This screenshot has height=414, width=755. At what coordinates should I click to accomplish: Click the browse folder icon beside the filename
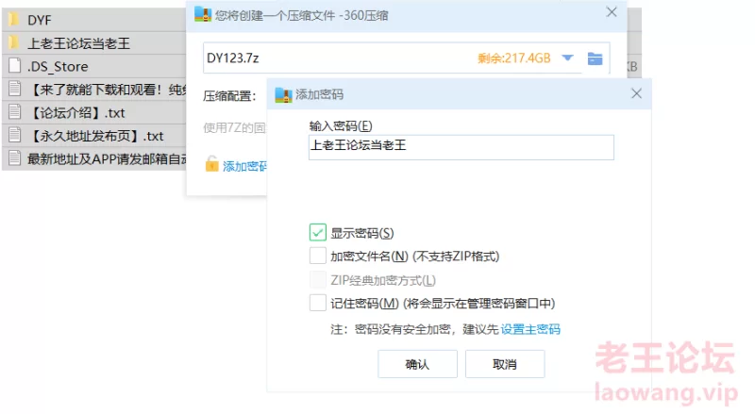point(595,58)
